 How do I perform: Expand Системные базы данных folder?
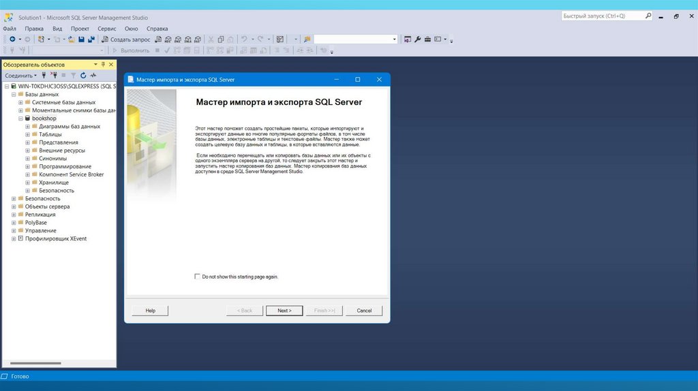[x=20, y=102]
